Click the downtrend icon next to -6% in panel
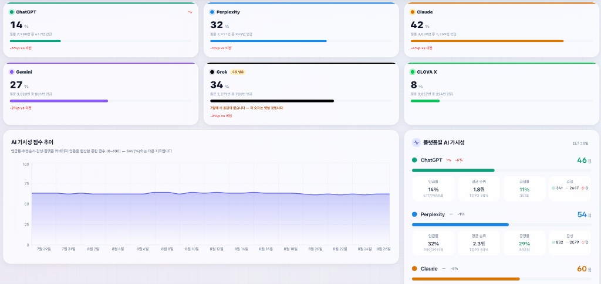601x284 pixels. (448, 160)
